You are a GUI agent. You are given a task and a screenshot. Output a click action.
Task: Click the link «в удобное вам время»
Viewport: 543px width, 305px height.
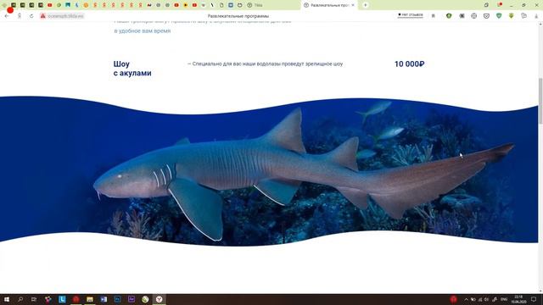pyautogui.click(x=143, y=30)
